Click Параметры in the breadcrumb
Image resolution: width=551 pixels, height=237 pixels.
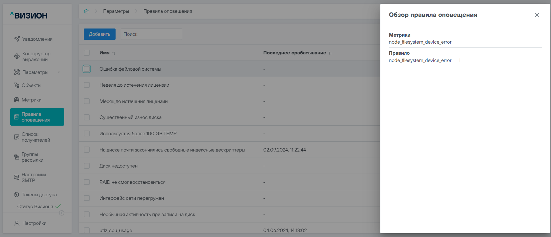116,11
